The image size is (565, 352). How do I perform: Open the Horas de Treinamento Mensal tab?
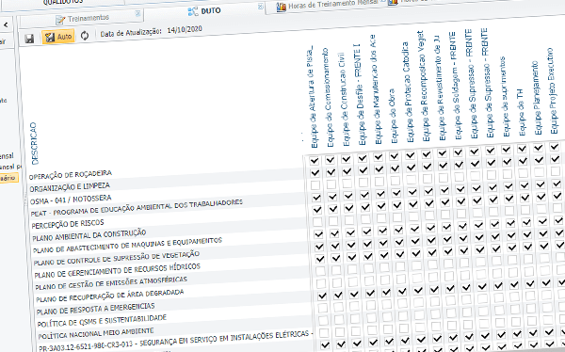coord(327,5)
